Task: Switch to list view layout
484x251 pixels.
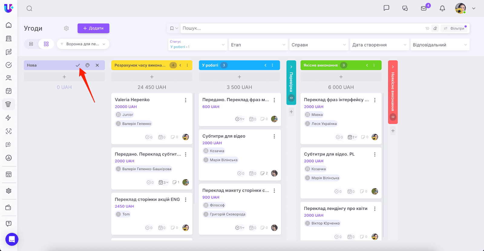Action: coord(31,44)
